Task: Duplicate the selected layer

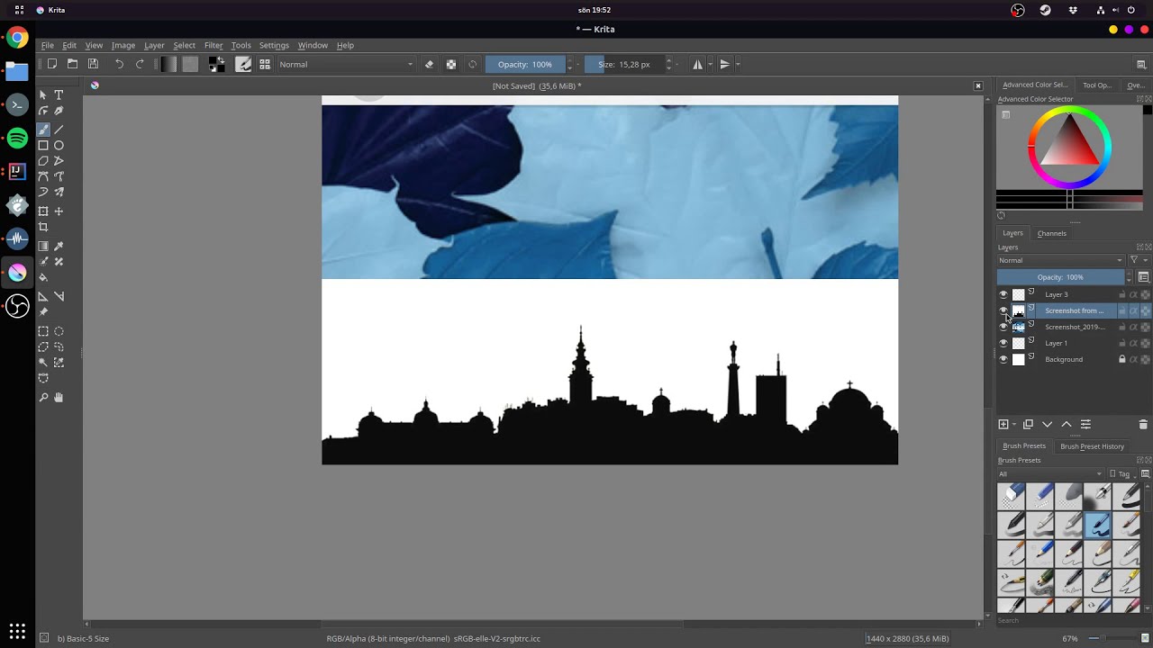Action: (x=1028, y=424)
